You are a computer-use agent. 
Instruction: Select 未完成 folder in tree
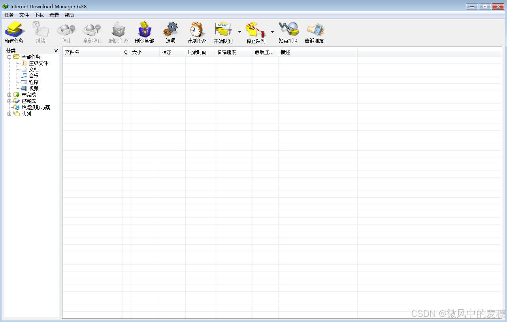(x=28, y=95)
